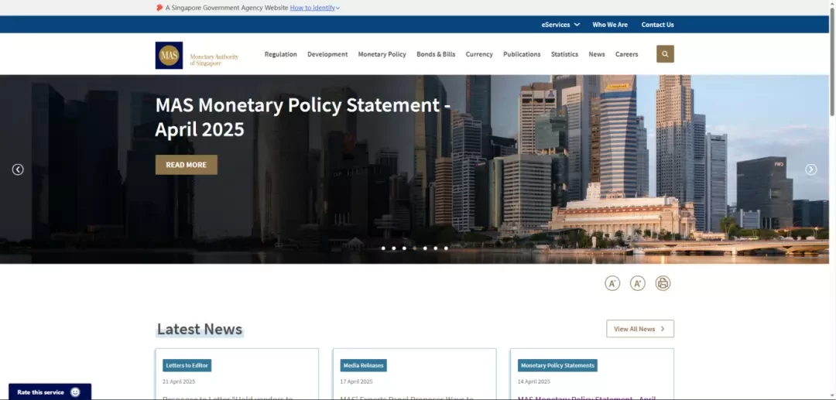Click MAS Monetary Policy Statement banner heading
836x400 pixels.
point(303,117)
